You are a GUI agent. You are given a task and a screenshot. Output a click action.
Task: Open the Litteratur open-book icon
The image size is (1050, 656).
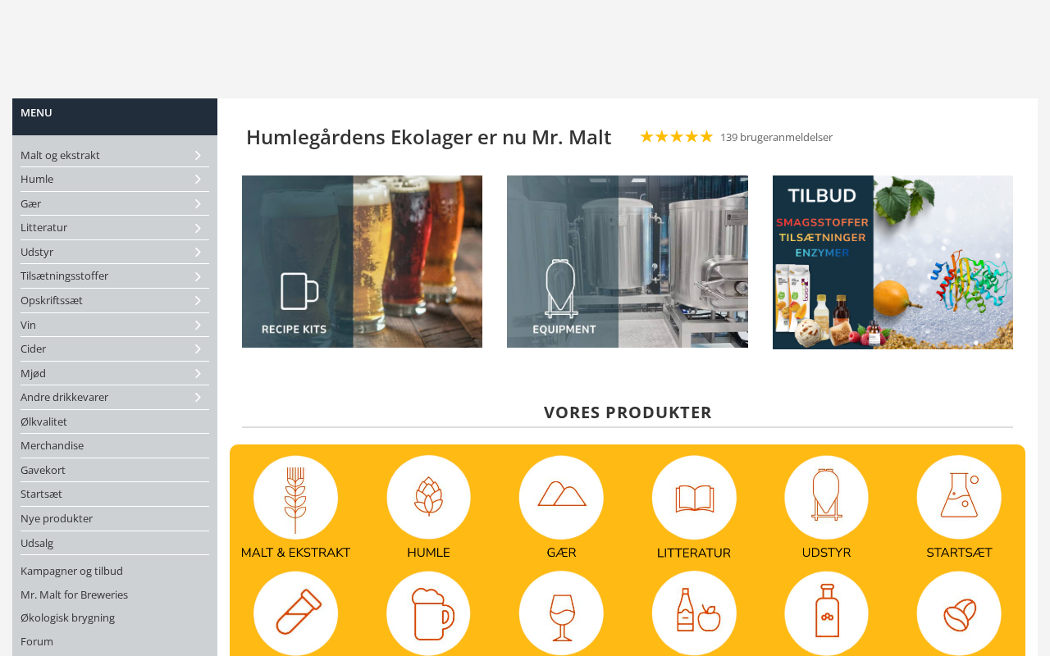[x=694, y=498]
